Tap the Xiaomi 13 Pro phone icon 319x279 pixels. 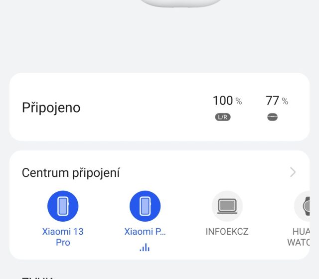pyautogui.click(x=63, y=206)
